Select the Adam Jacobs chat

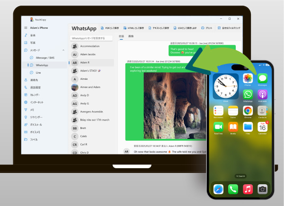point(91,54)
